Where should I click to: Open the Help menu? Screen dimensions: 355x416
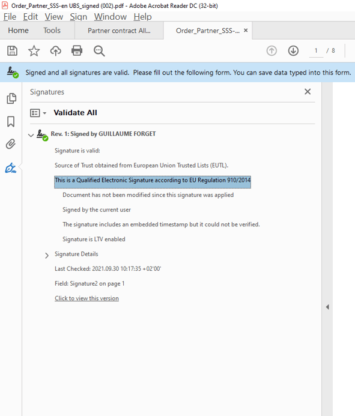coord(142,17)
